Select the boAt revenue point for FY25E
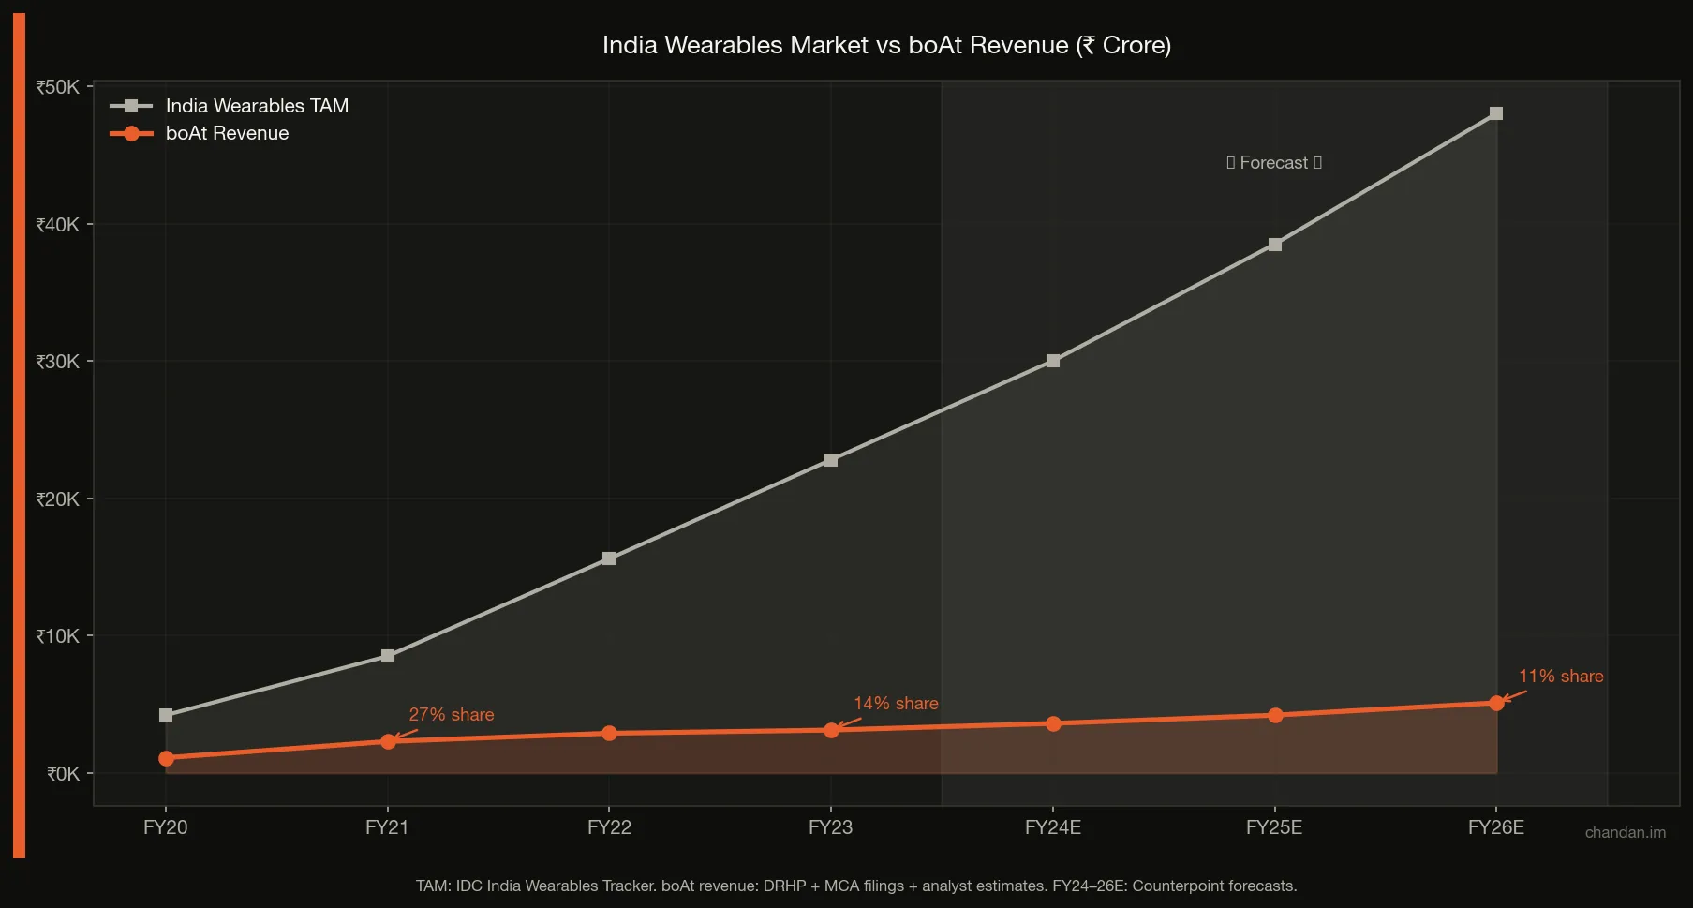The image size is (1693, 908). pyautogui.click(x=1275, y=715)
